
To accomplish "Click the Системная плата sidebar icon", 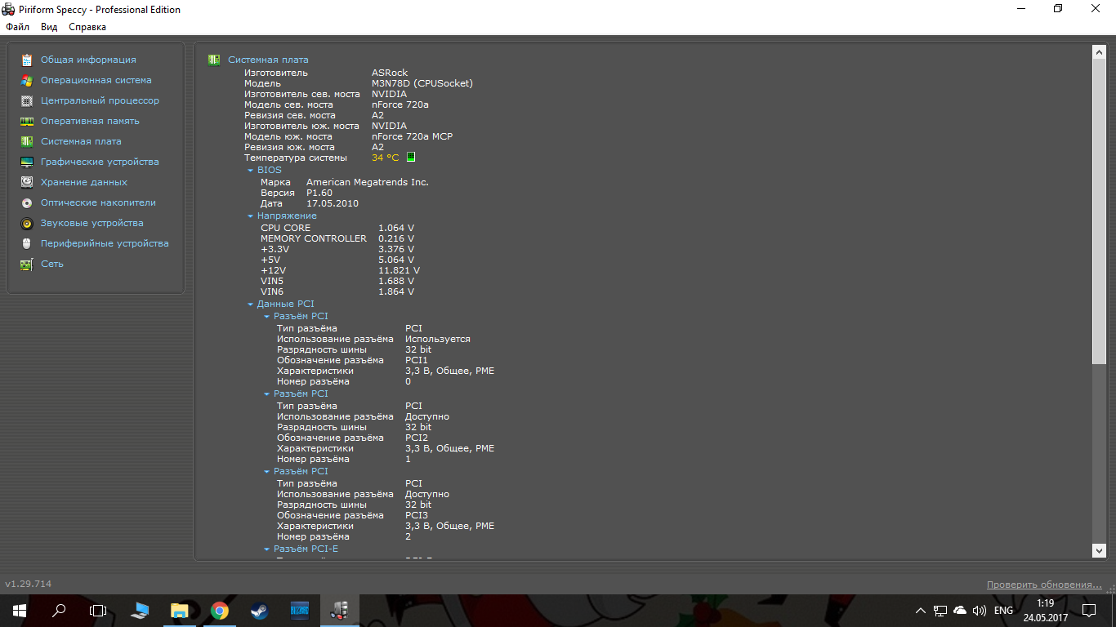I will pos(27,141).
